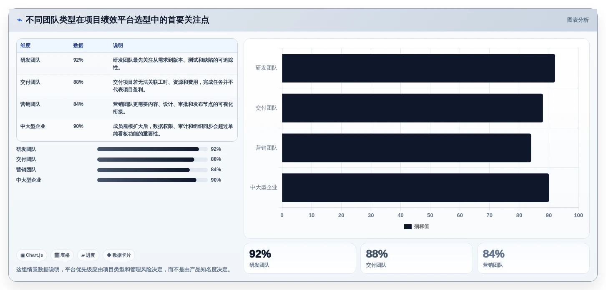Click the 交付团队 bar in the chart
This screenshot has height=290, width=606.
[x=412, y=108]
